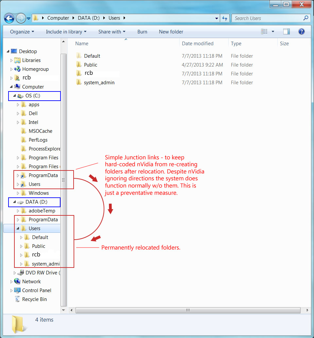Click DATA (D:) in the address breadcrumb
Screen dimensions: 314x338
click(x=89, y=18)
